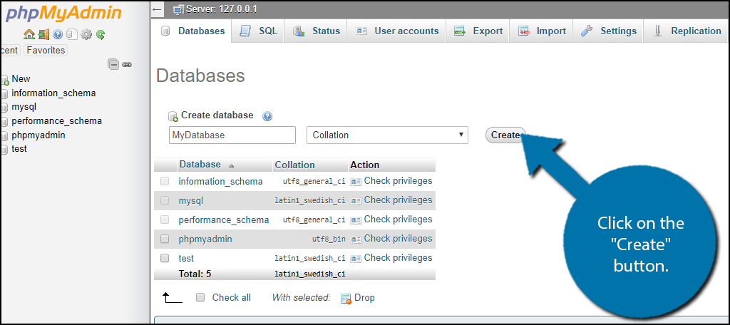Click the Log out door icon
The height and width of the screenshot is (325, 730).
point(43,34)
